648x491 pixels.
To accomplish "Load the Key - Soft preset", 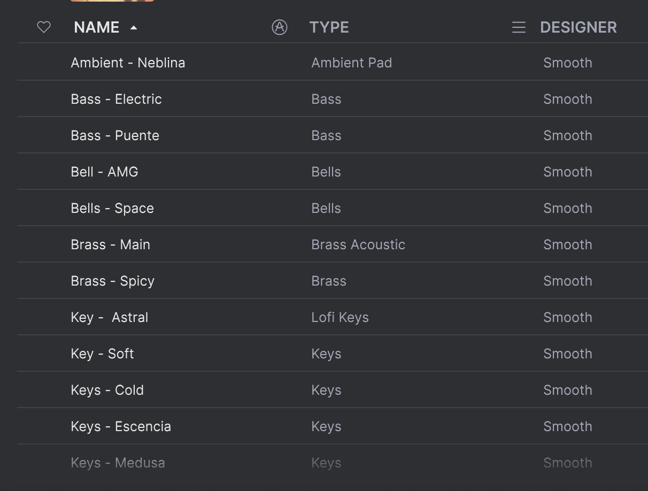I will (x=102, y=354).
